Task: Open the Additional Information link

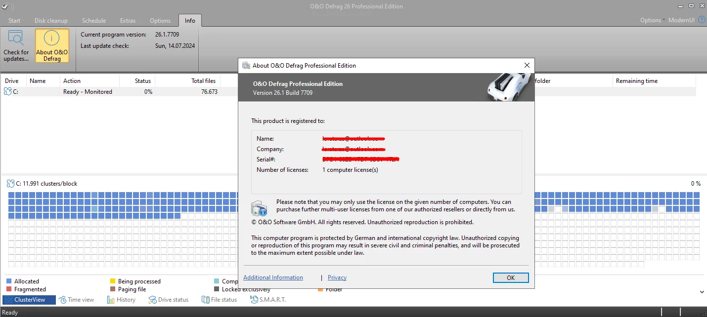Action: tap(273, 277)
